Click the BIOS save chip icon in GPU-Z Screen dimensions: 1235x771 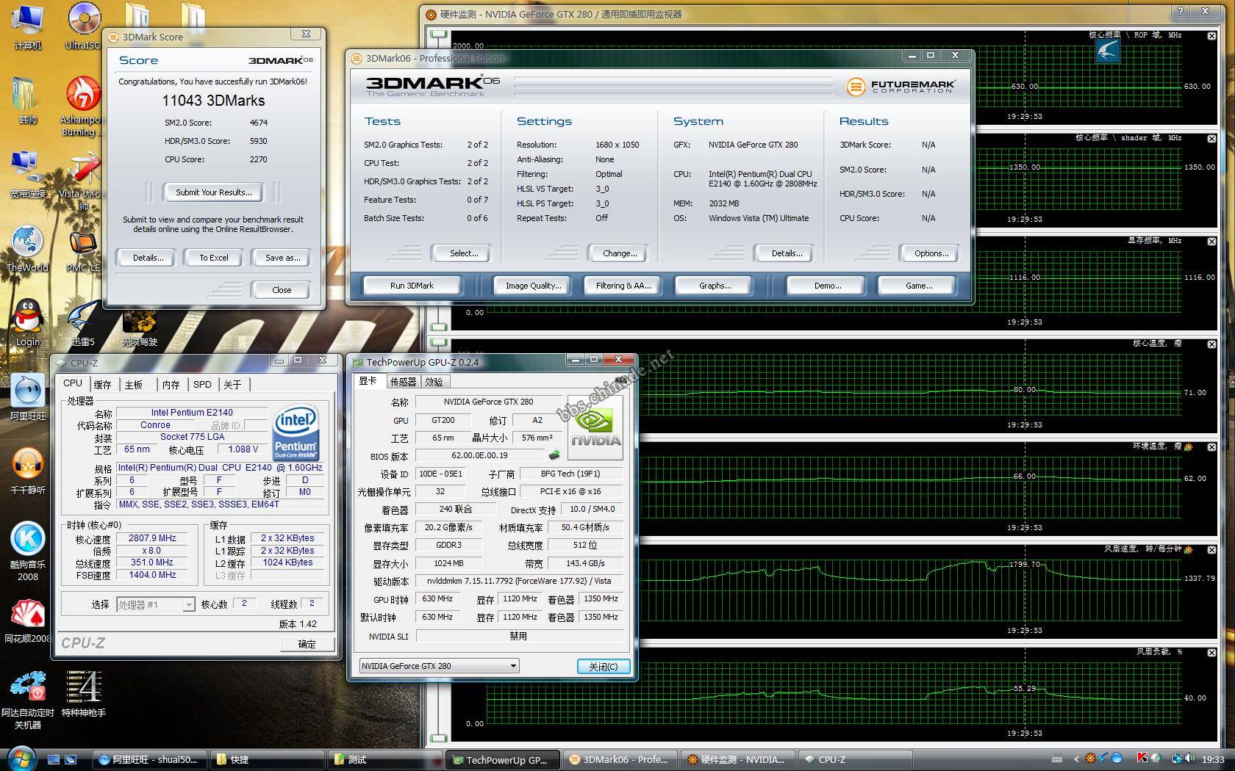[x=554, y=455]
